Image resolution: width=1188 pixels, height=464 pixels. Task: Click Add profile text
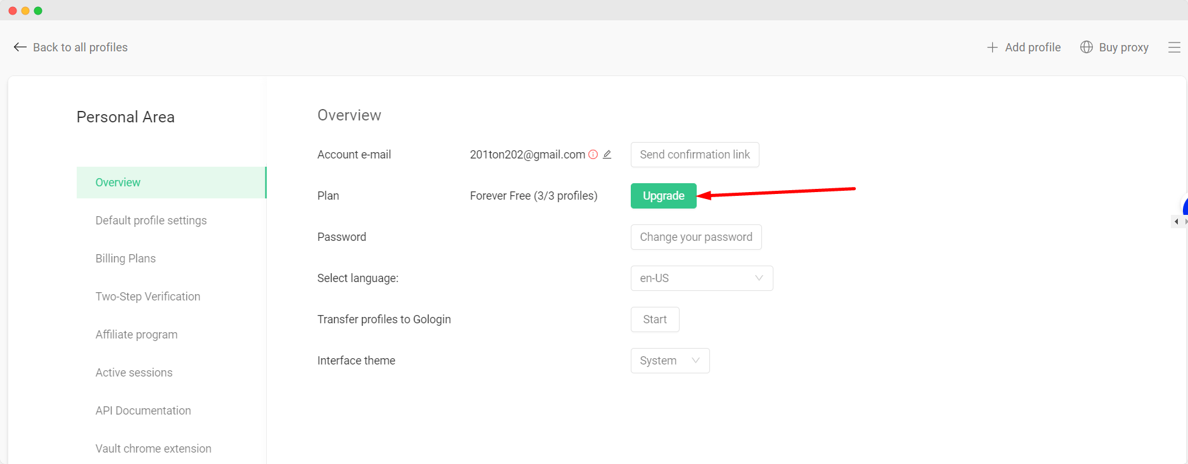(x=1033, y=48)
